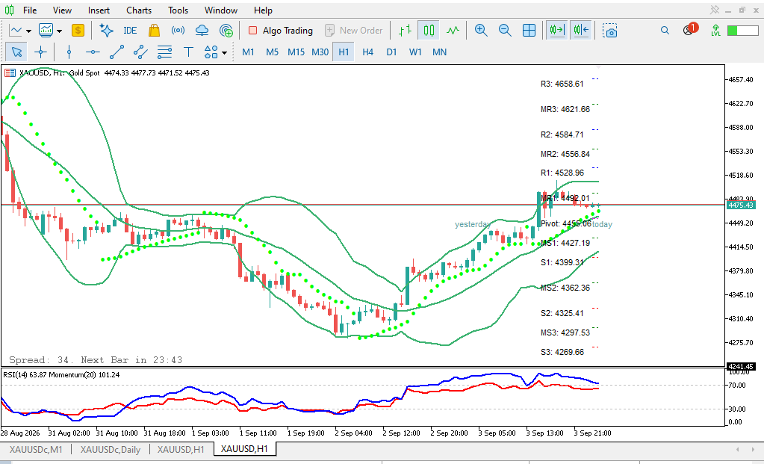Open the Window menu
764x464 pixels.
point(221,10)
